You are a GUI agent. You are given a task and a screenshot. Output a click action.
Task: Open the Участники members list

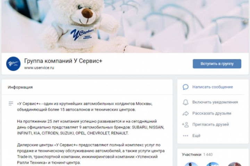click(191, 155)
